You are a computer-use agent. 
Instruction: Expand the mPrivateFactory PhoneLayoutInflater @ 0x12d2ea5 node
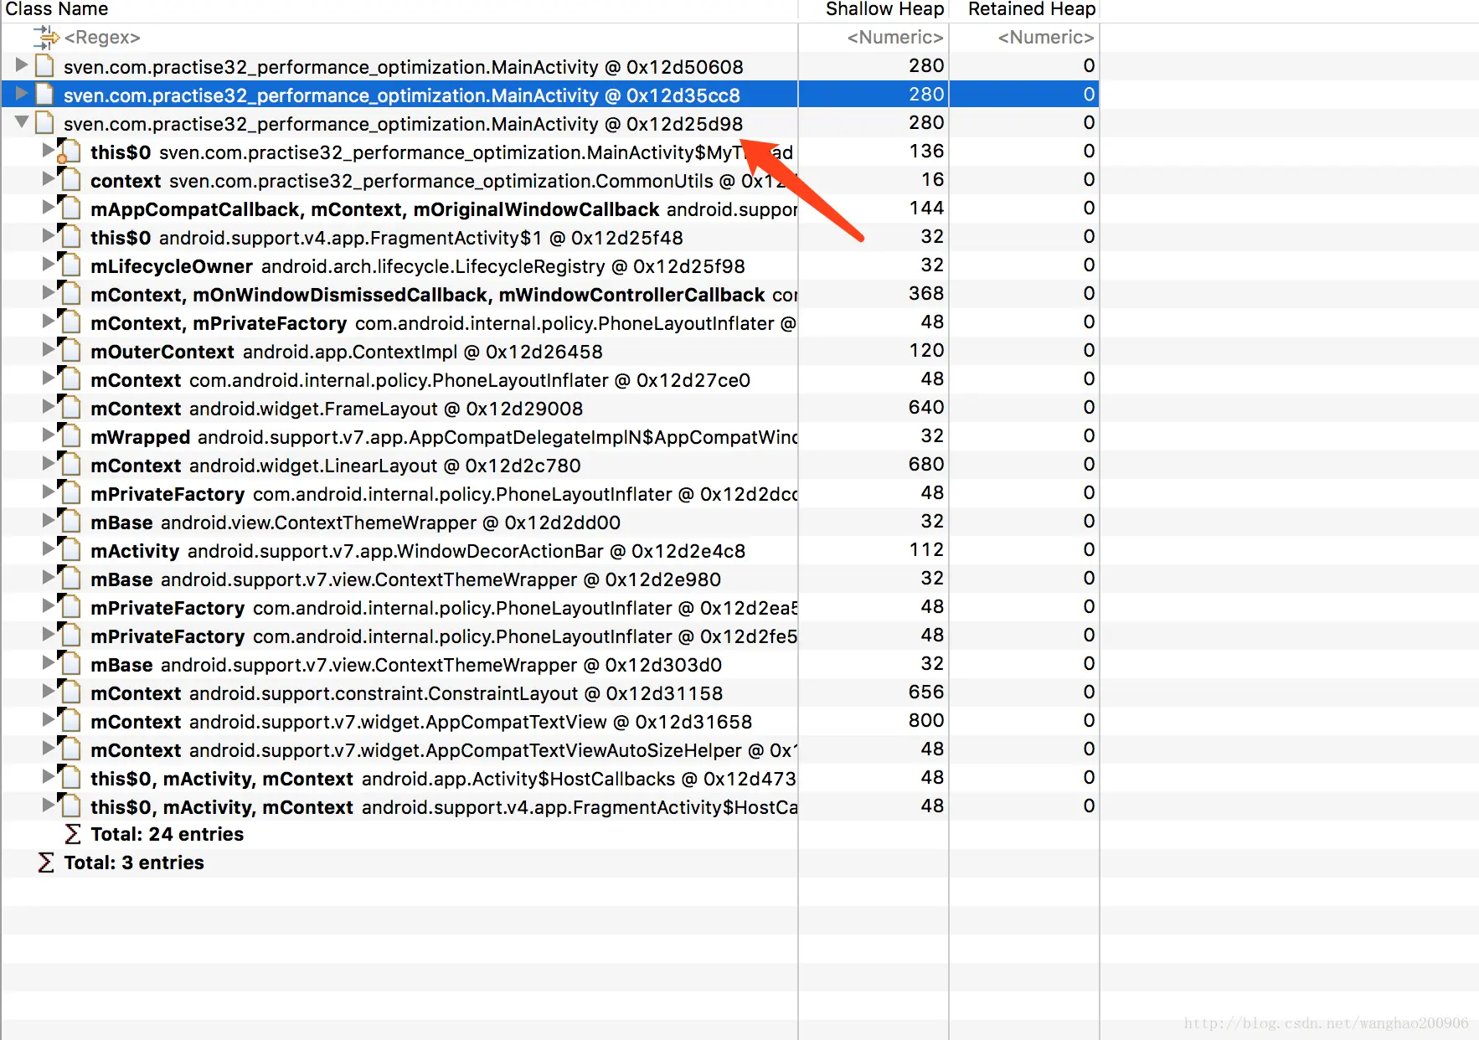click(49, 605)
